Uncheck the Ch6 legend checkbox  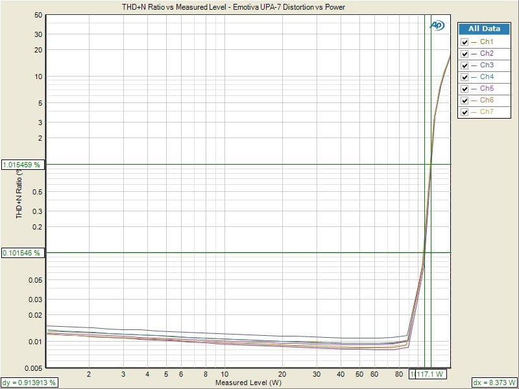[465, 100]
